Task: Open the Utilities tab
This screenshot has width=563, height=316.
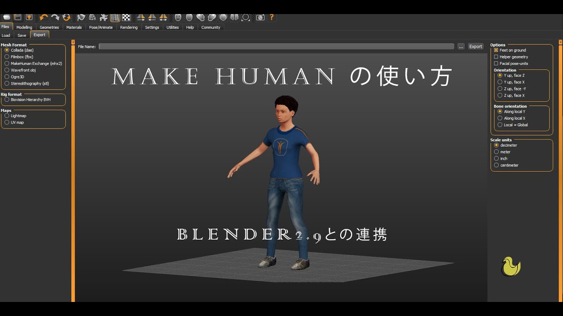Action: click(x=172, y=27)
